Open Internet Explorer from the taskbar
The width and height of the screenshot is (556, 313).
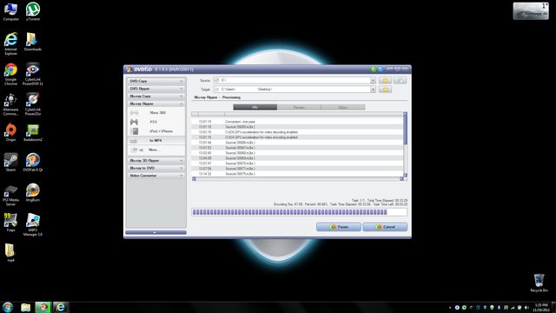click(60, 307)
